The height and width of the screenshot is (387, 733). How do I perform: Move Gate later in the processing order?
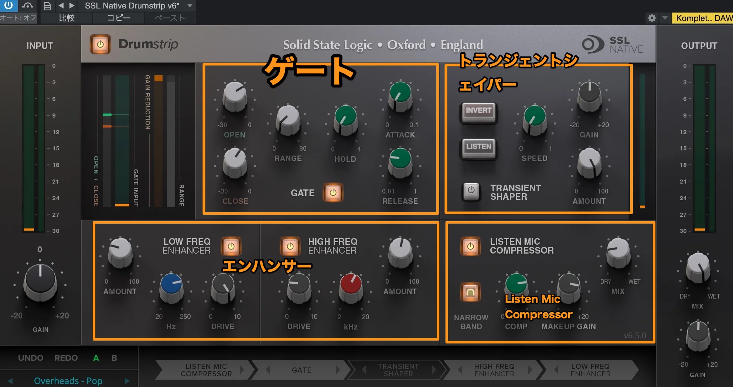tap(337, 370)
